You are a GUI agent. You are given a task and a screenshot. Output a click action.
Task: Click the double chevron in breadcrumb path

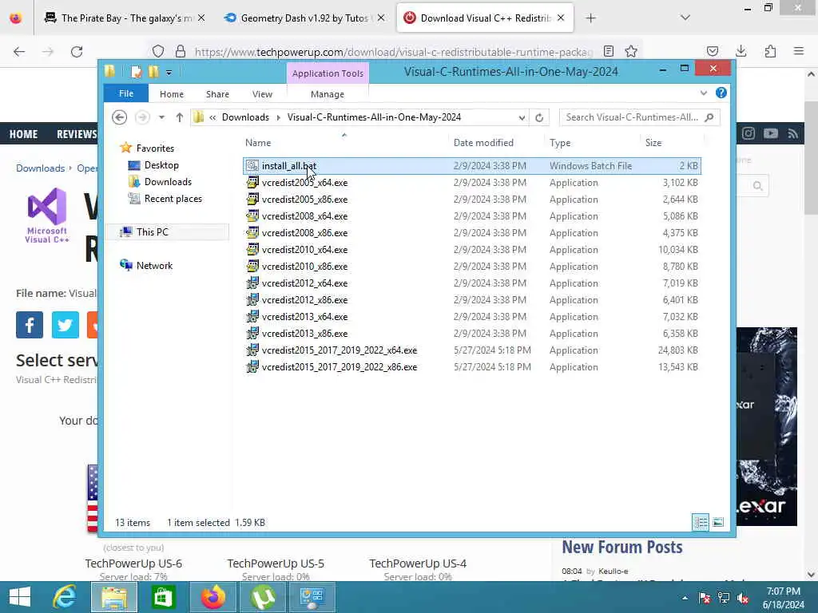click(x=212, y=118)
